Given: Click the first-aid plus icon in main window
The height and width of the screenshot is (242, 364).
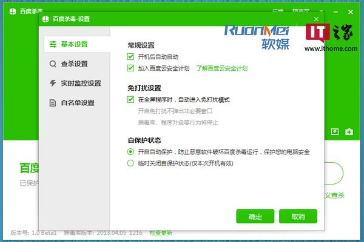Looking at the screenshot, I should pyautogui.click(x=349, y=131).
